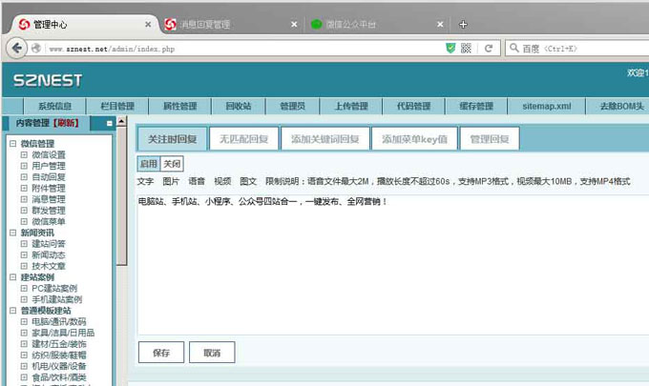Click inside the reply message text area

tap(391, 267)
